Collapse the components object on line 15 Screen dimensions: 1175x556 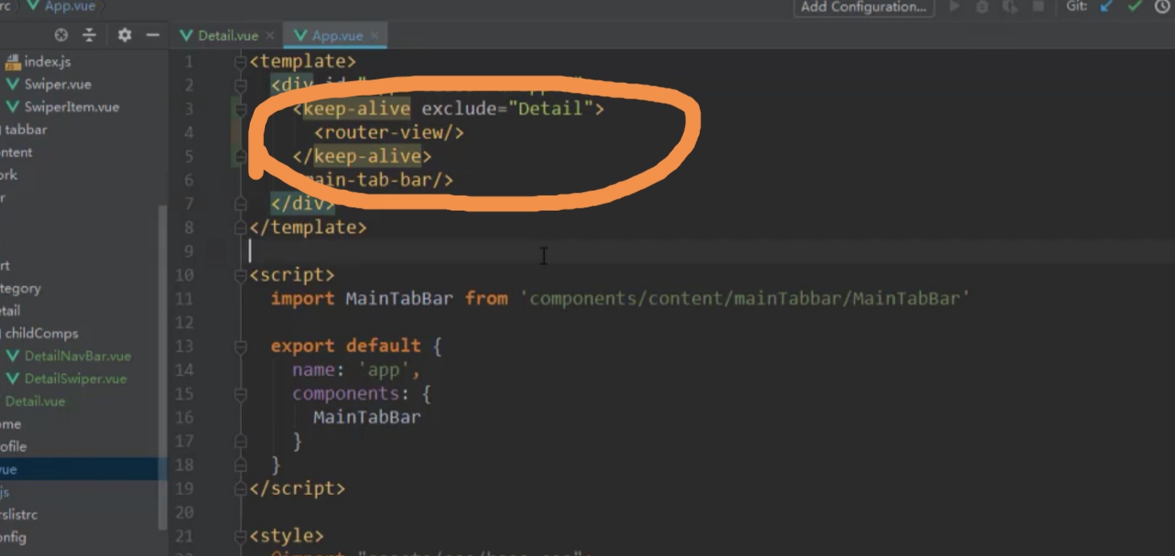[x=240, y=394]
